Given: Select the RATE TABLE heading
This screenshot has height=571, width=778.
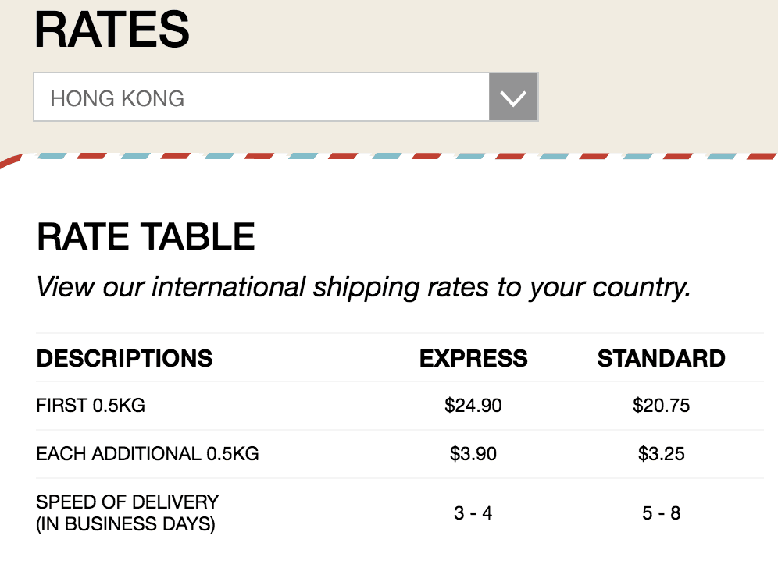Looking at the screenshot, I should click(x=146, y=237).
